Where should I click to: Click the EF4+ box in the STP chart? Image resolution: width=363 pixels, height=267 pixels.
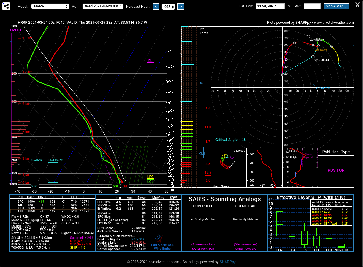pyautogui.click(x=280, y=223)
